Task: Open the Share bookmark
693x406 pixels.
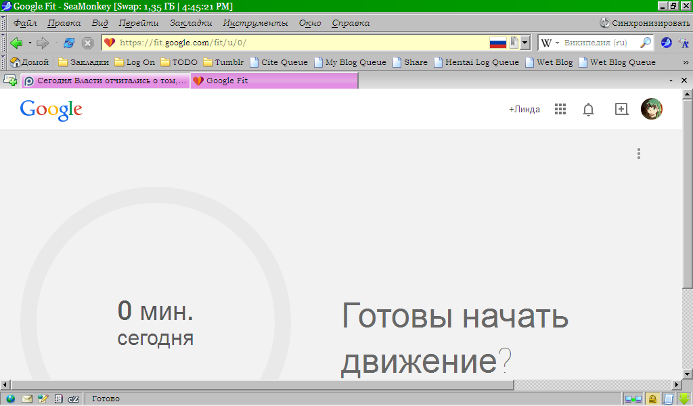Action: [410, 62]
